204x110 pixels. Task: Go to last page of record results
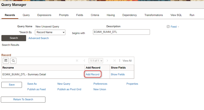pos(114,61)
